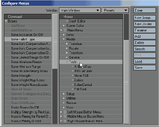The image size is (159, 127).
Task: Click the bullet icon beside Graph Editor
Action: (x=67, y=21)
